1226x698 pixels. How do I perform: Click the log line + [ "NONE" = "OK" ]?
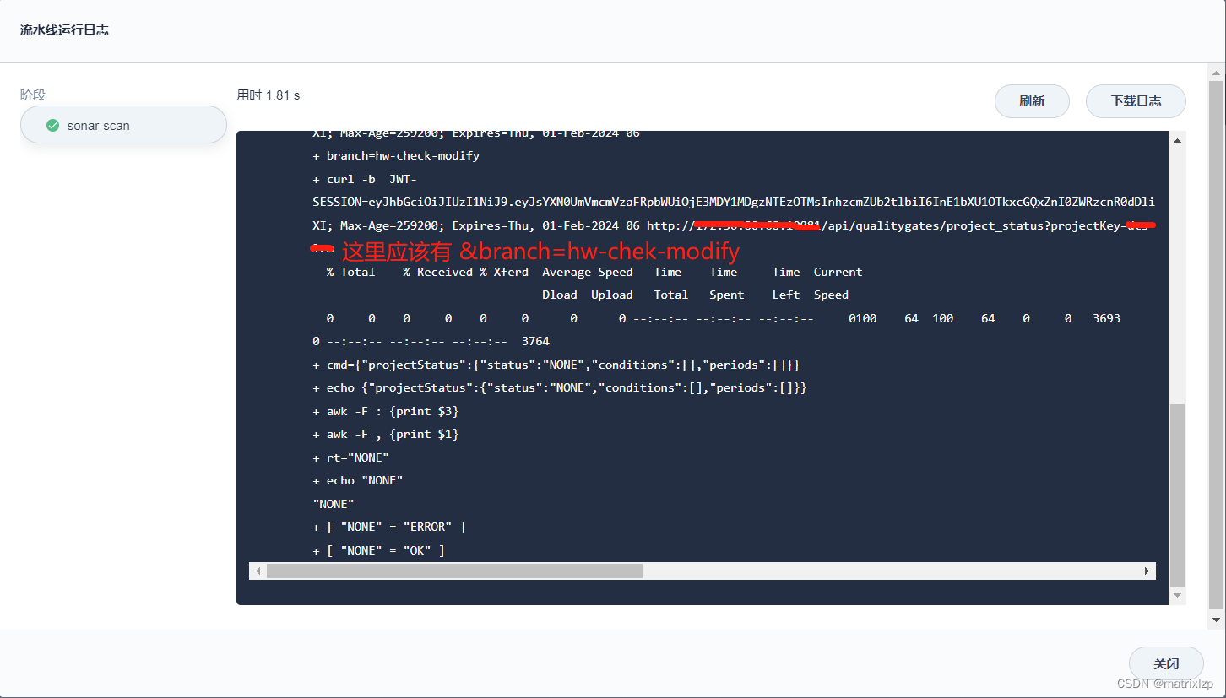click(x=379, y=551)
